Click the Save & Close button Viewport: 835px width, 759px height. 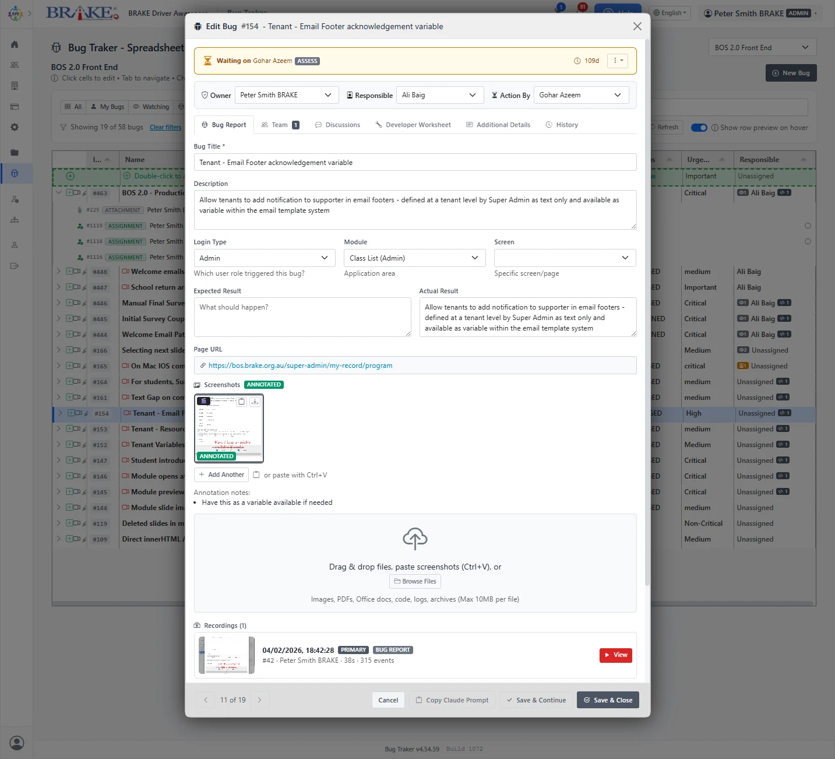tap(608, 700)
